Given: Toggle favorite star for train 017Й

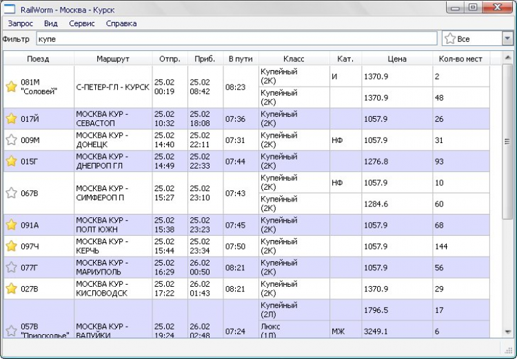Looking at the screenshot, I should (x=11, y=119).
